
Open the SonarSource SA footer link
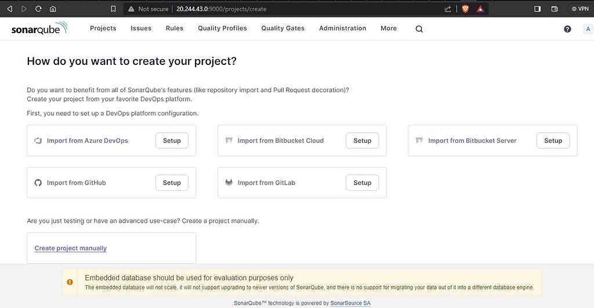point(350,303)
